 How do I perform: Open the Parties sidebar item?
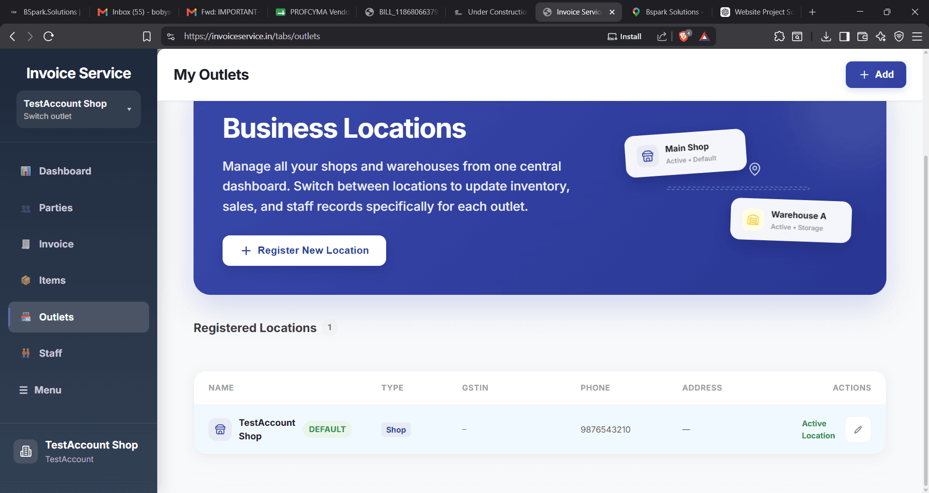pyautogui.click(x=78, y=208)
